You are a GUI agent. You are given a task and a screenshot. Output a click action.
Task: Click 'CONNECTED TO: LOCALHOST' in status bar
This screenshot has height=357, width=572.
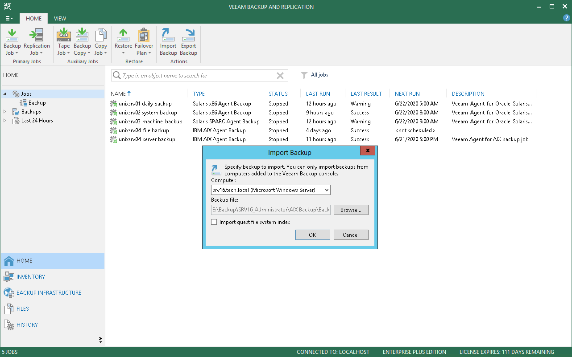click(333, 352)
